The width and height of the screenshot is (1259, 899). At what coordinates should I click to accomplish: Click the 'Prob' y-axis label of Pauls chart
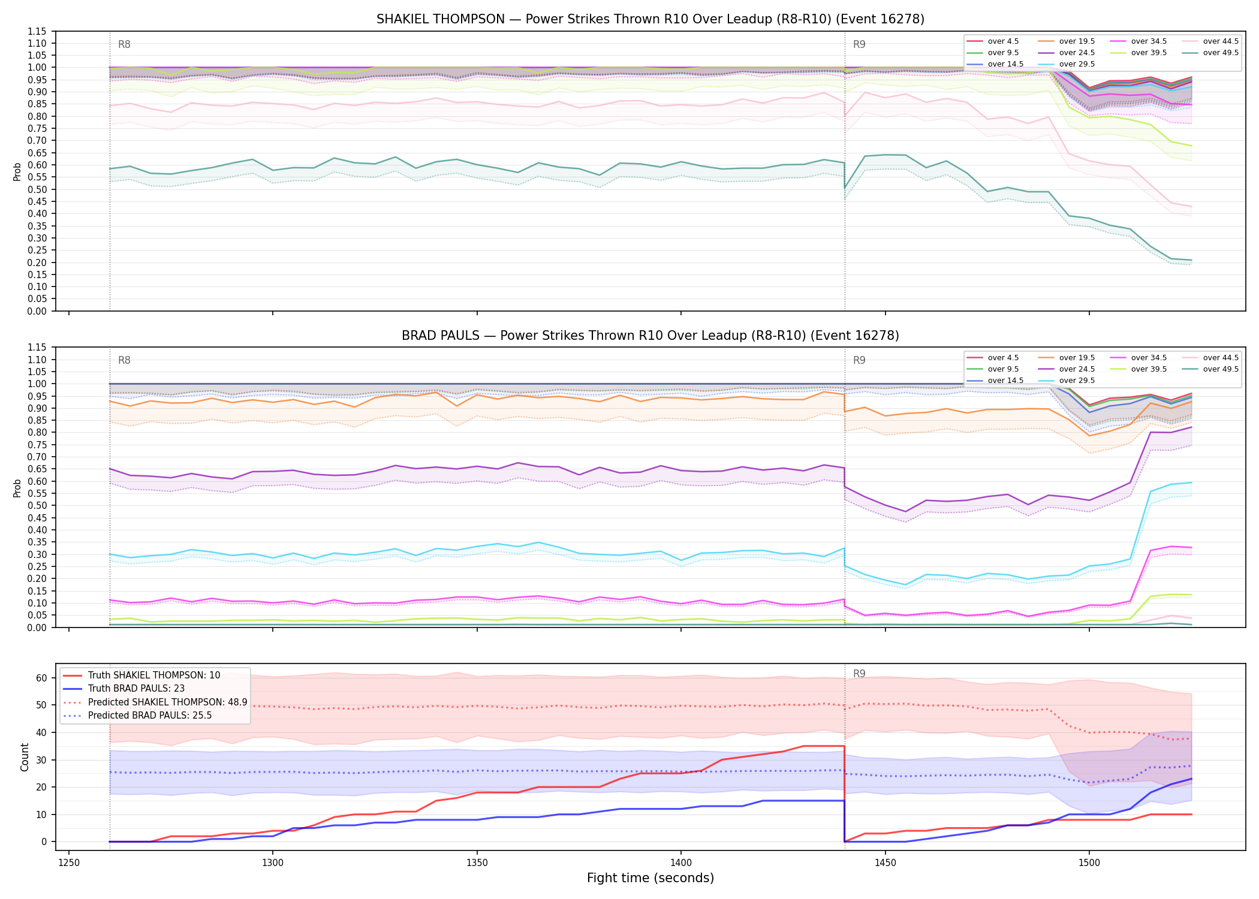(x=17, y=488)
